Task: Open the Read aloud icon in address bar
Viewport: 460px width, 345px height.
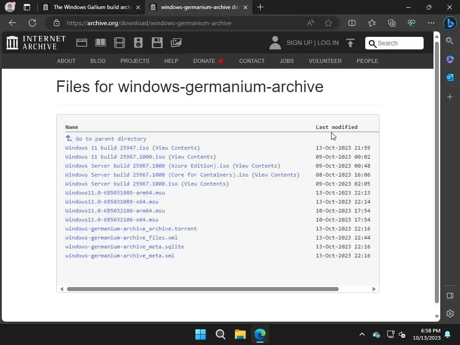Action: click(310, 23)
